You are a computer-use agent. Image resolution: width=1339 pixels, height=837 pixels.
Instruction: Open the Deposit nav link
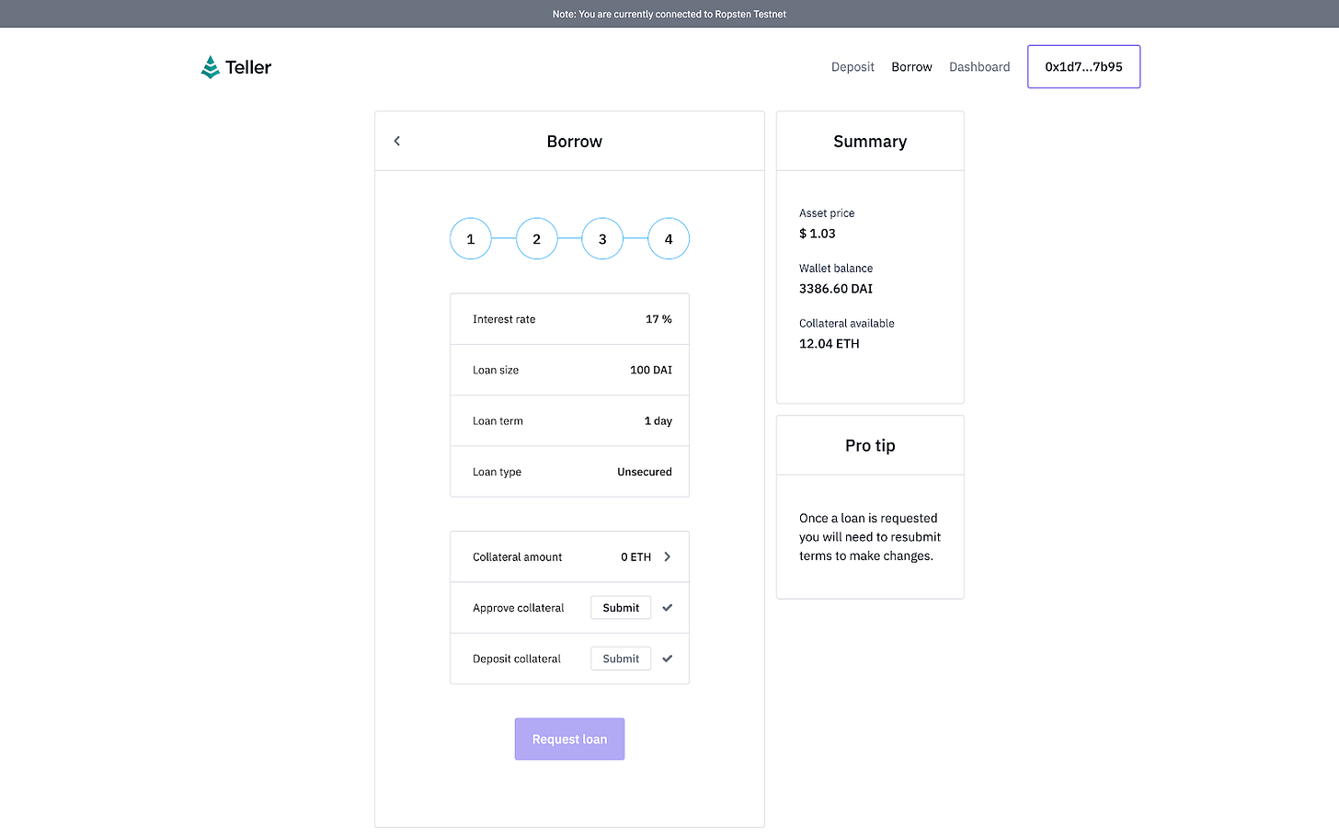[853, 67]
